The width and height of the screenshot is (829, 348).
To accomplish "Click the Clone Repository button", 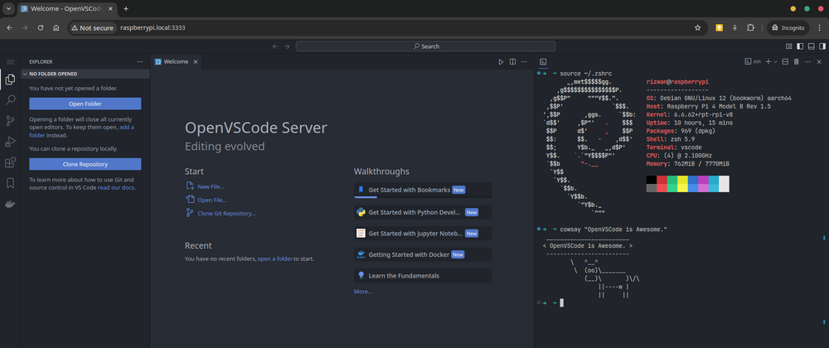I will pyautogui.click(x=85, y=164).
